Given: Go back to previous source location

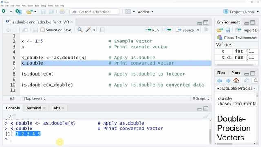Looking at the screenshot, I should pos(8,30).
